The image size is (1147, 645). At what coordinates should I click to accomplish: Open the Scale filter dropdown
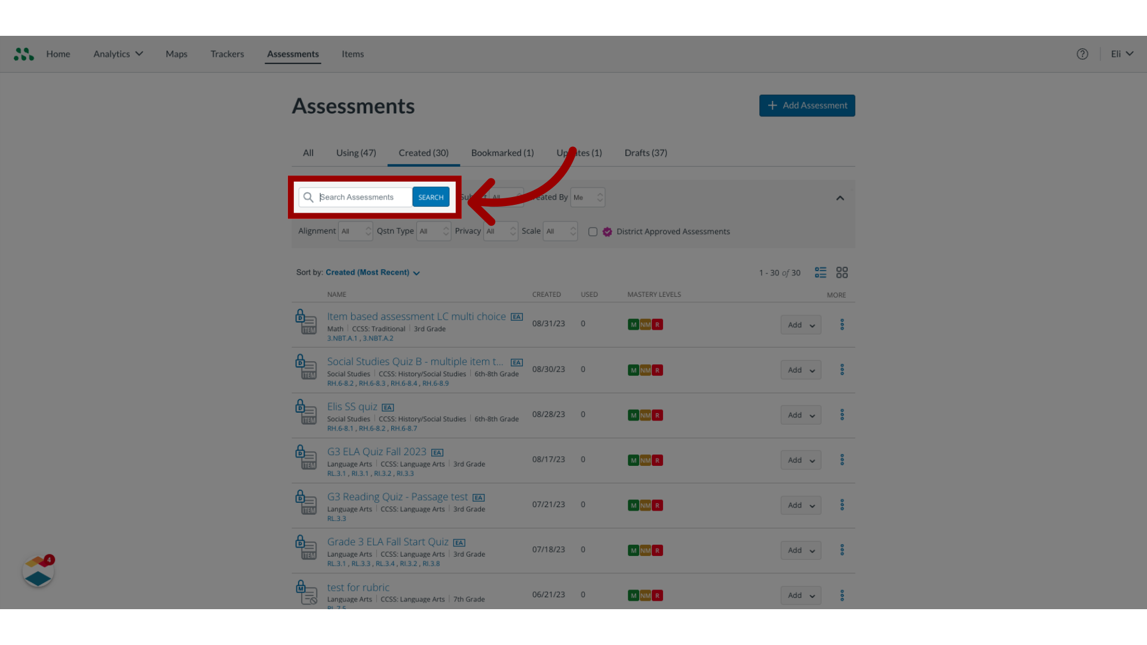[559, 231]
